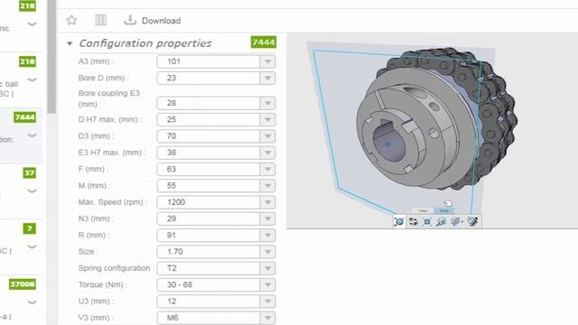Click fit-to-window icon in 3D viewer toolbar
This screenshot has width=578, height=325.
(427, 222)
